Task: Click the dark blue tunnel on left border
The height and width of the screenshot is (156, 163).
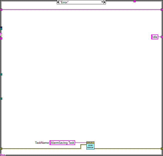Action: point(1,27)
